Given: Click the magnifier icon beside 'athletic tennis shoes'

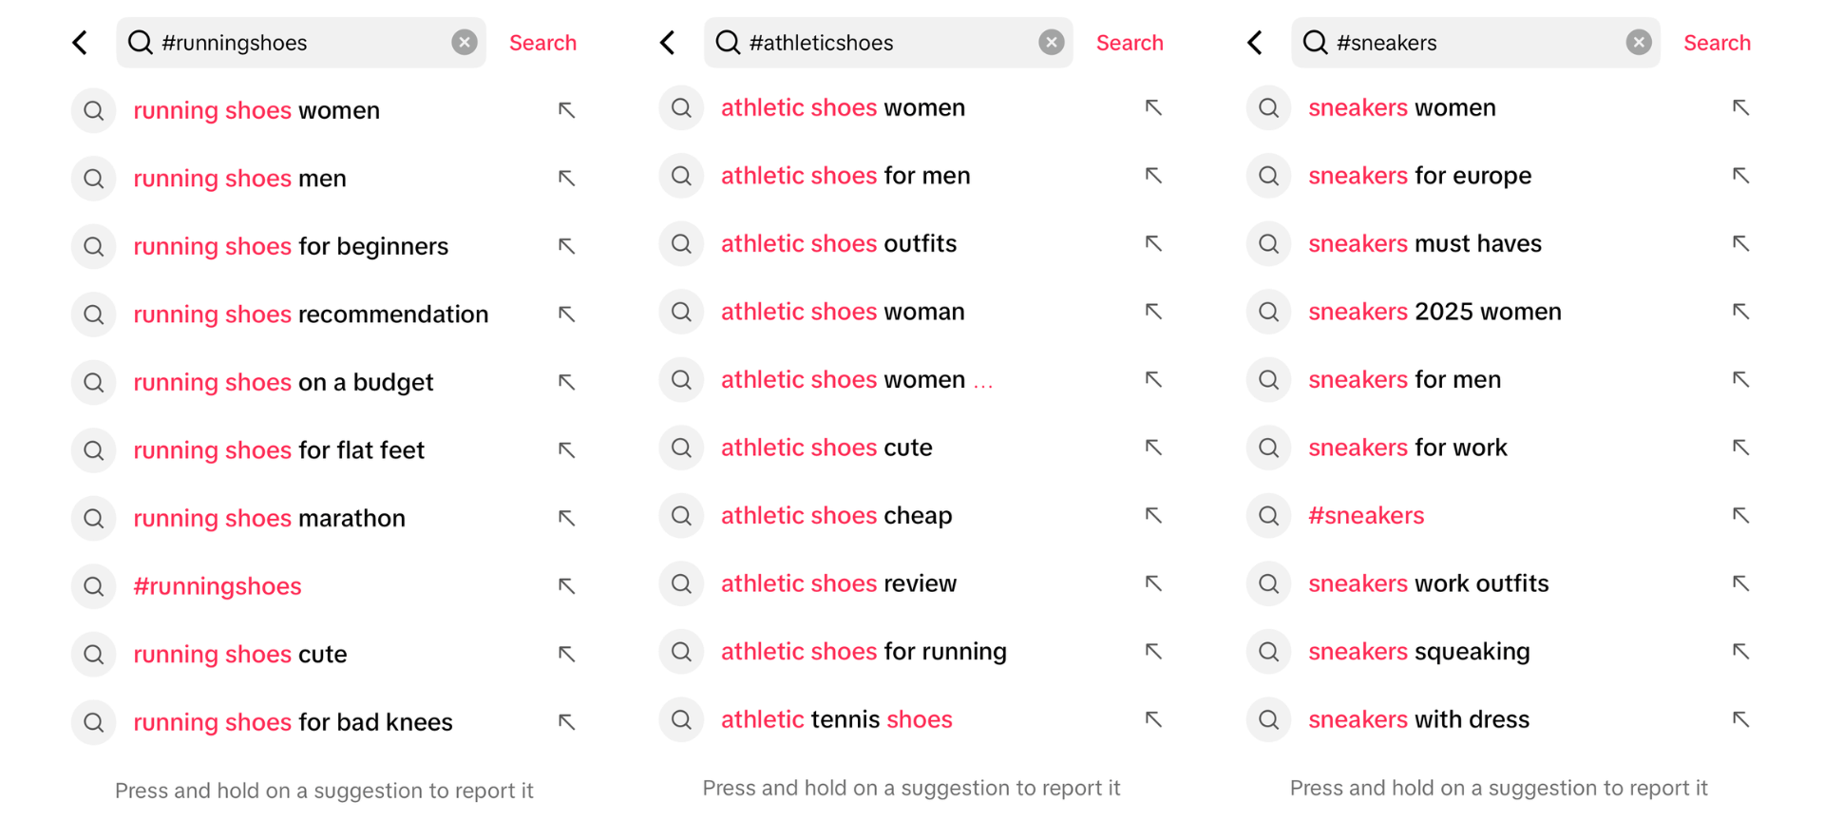Looking at the screenshot, I should point(681,719).
